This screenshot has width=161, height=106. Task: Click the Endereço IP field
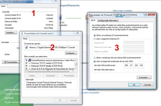pyautogui.click(x=134, y=43)
